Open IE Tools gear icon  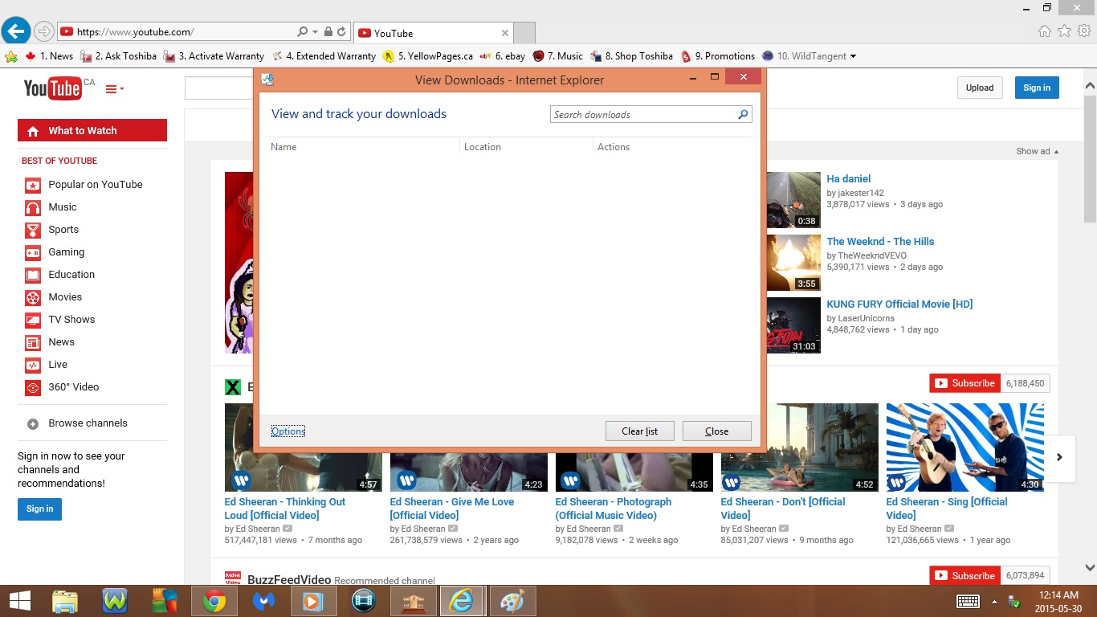click(x=1084, y=31)
